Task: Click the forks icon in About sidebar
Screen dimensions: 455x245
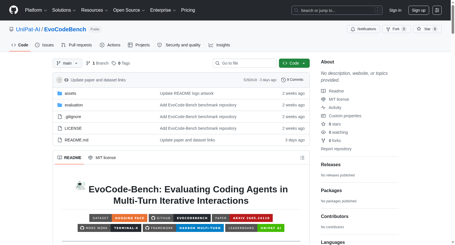Action: (323, 141)
